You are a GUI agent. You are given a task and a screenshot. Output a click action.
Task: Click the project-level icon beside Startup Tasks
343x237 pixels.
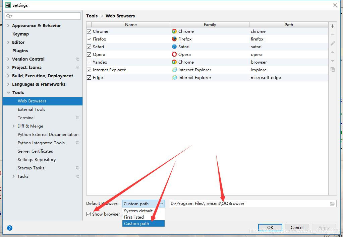tap(77, 168)
